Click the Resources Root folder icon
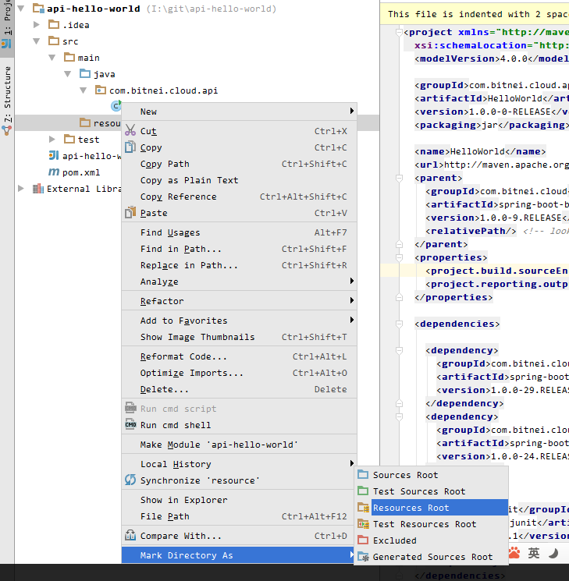Screen dimensions: 569x581 pos(363,507)
